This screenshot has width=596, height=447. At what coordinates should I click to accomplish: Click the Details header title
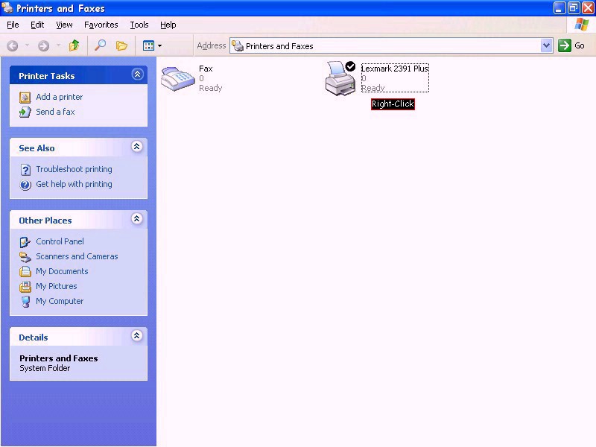[x=34, y=337]
